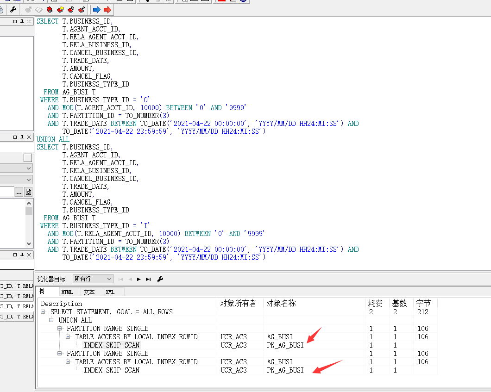491x392 pixels.
Task: Collapse the first TABLE ACCESS BY LOCAL INDEX ROWID node
Action: 68,336
